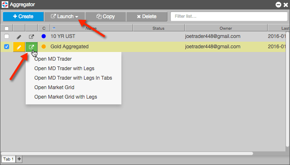Add a new tab with plus icon

point(19,159)
